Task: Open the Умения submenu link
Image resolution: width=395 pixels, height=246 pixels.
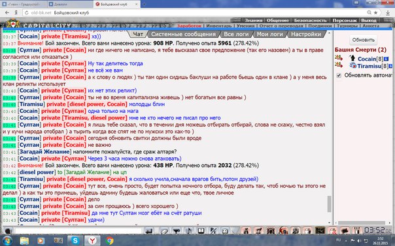Action: tap(245, 25)
